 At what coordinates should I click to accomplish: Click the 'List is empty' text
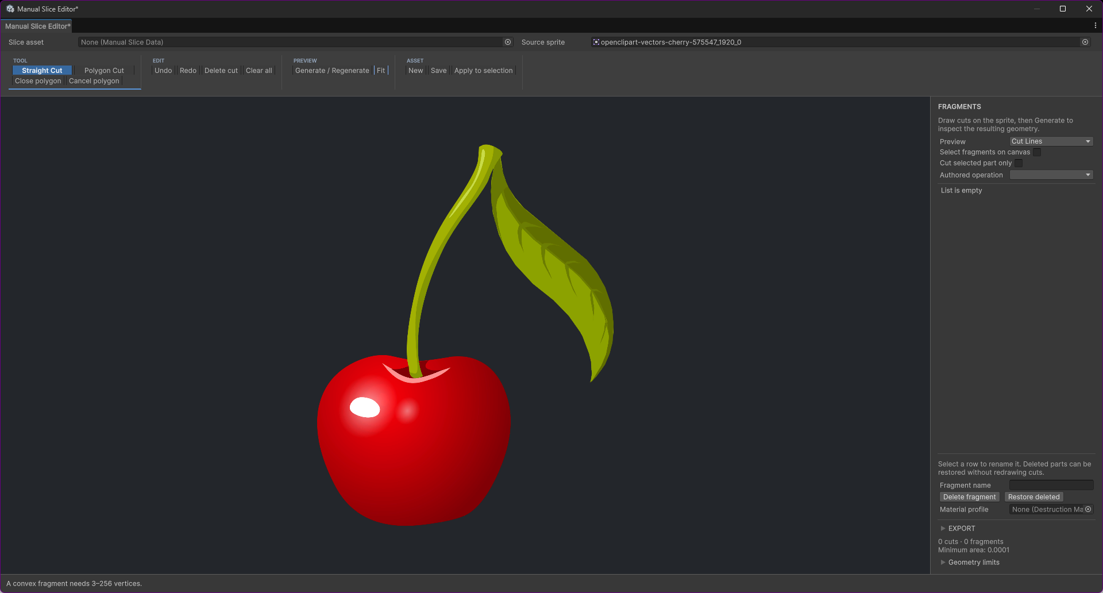coord(961,190)
